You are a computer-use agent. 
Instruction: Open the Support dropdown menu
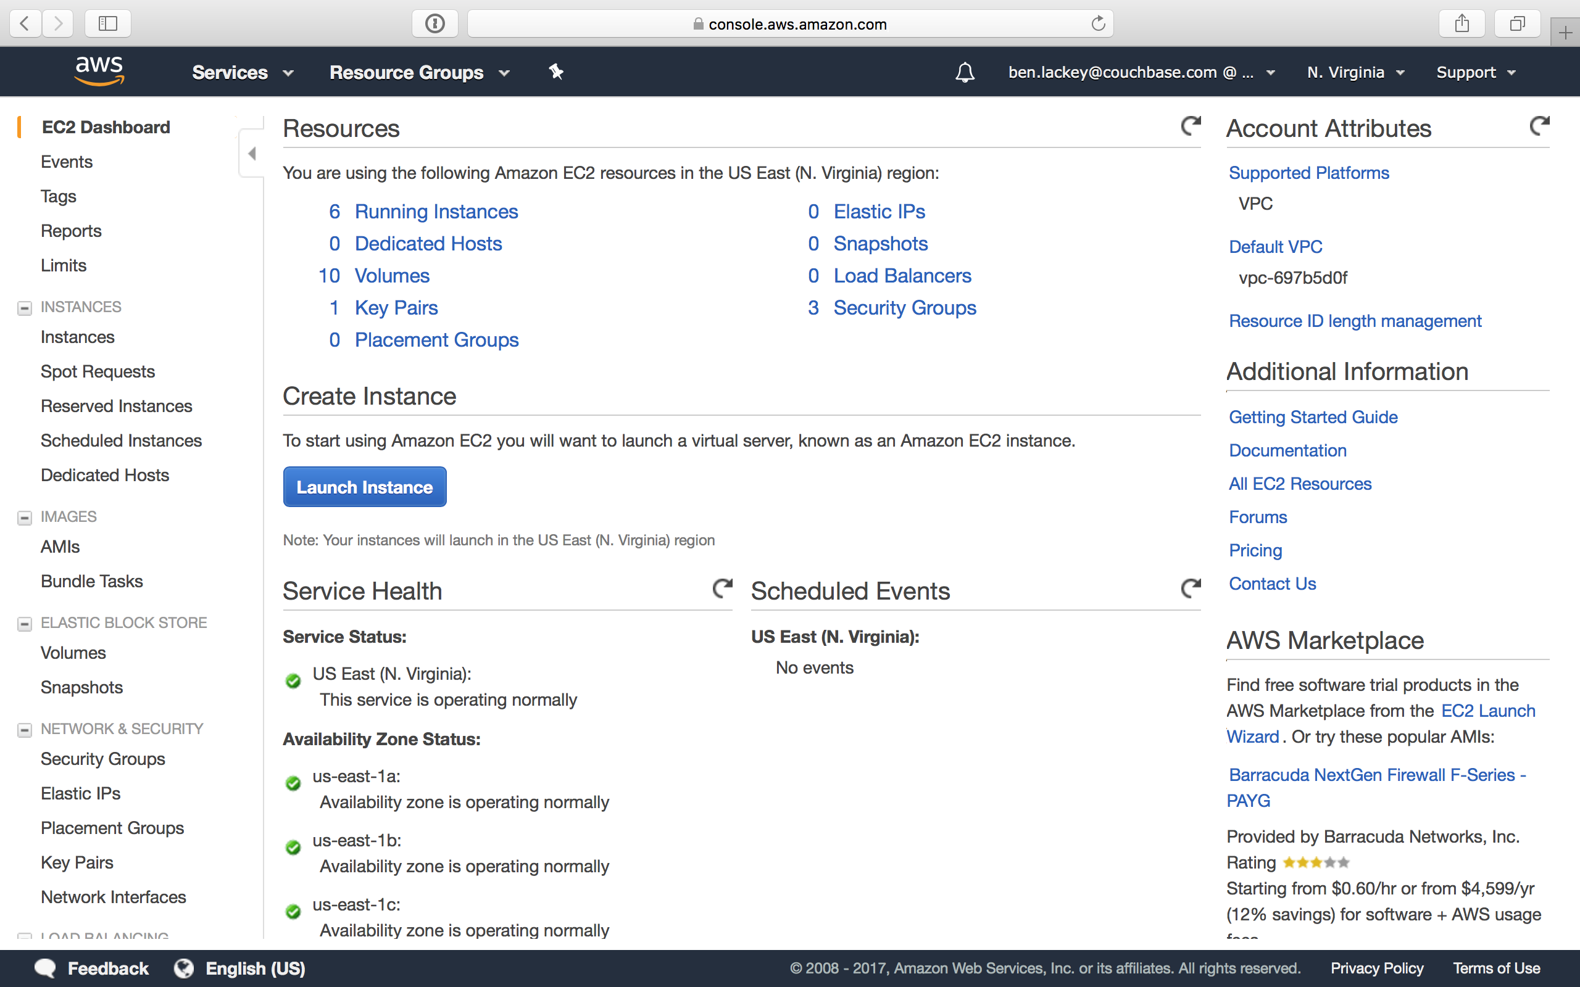pos(1476,72)
